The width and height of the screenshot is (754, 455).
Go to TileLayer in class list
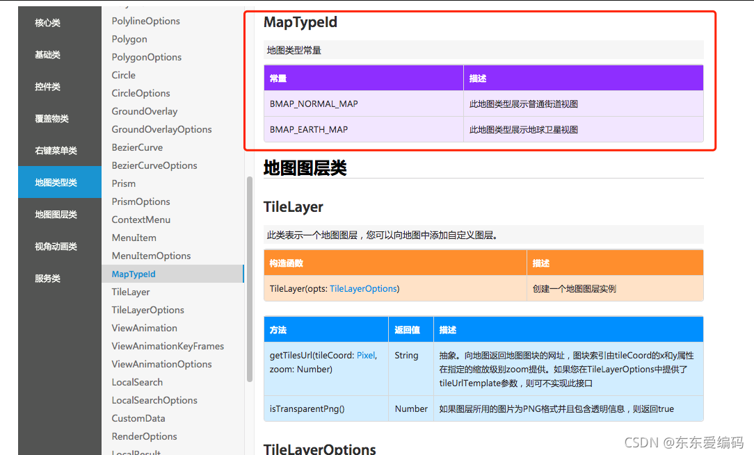pos(131,292)
